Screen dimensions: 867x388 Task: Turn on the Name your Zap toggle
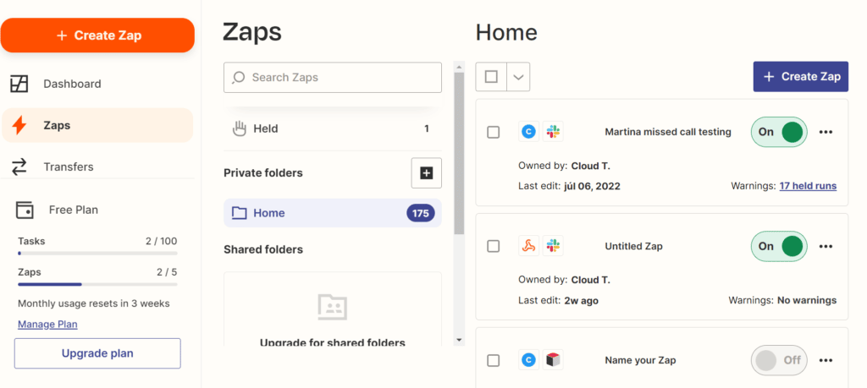779,360
